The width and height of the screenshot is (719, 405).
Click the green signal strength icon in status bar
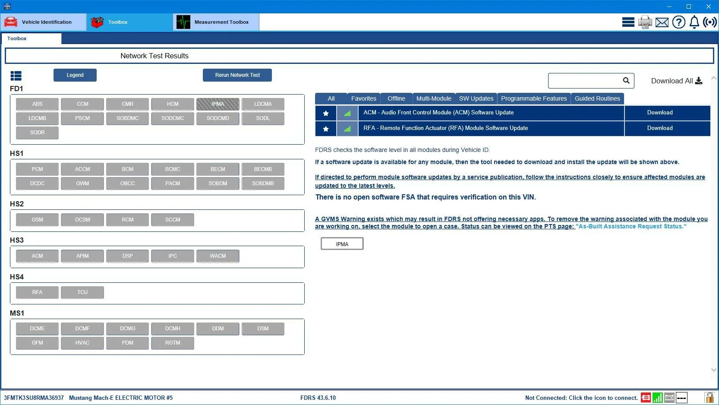pos(657,398)
